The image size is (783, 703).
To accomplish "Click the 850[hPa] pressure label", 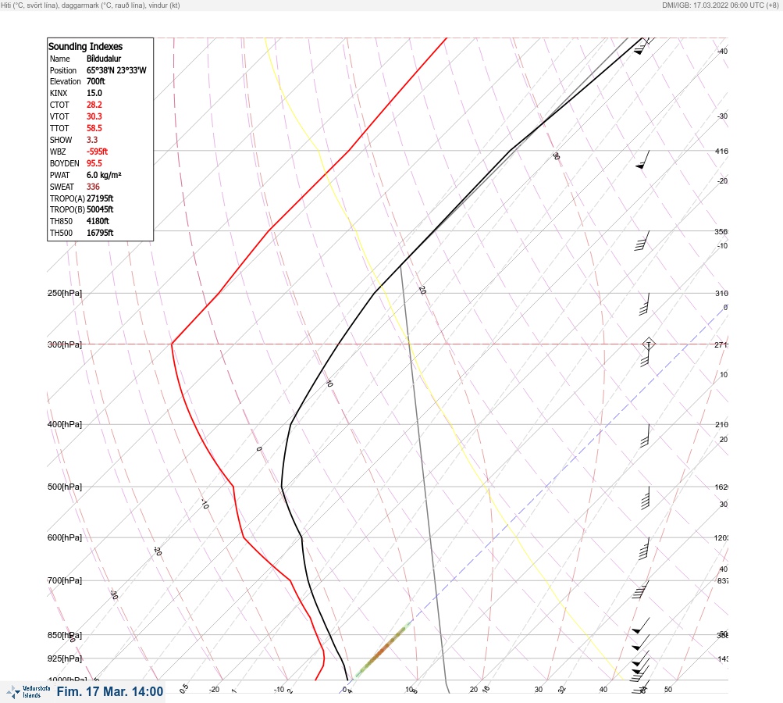I will (65, 635).
